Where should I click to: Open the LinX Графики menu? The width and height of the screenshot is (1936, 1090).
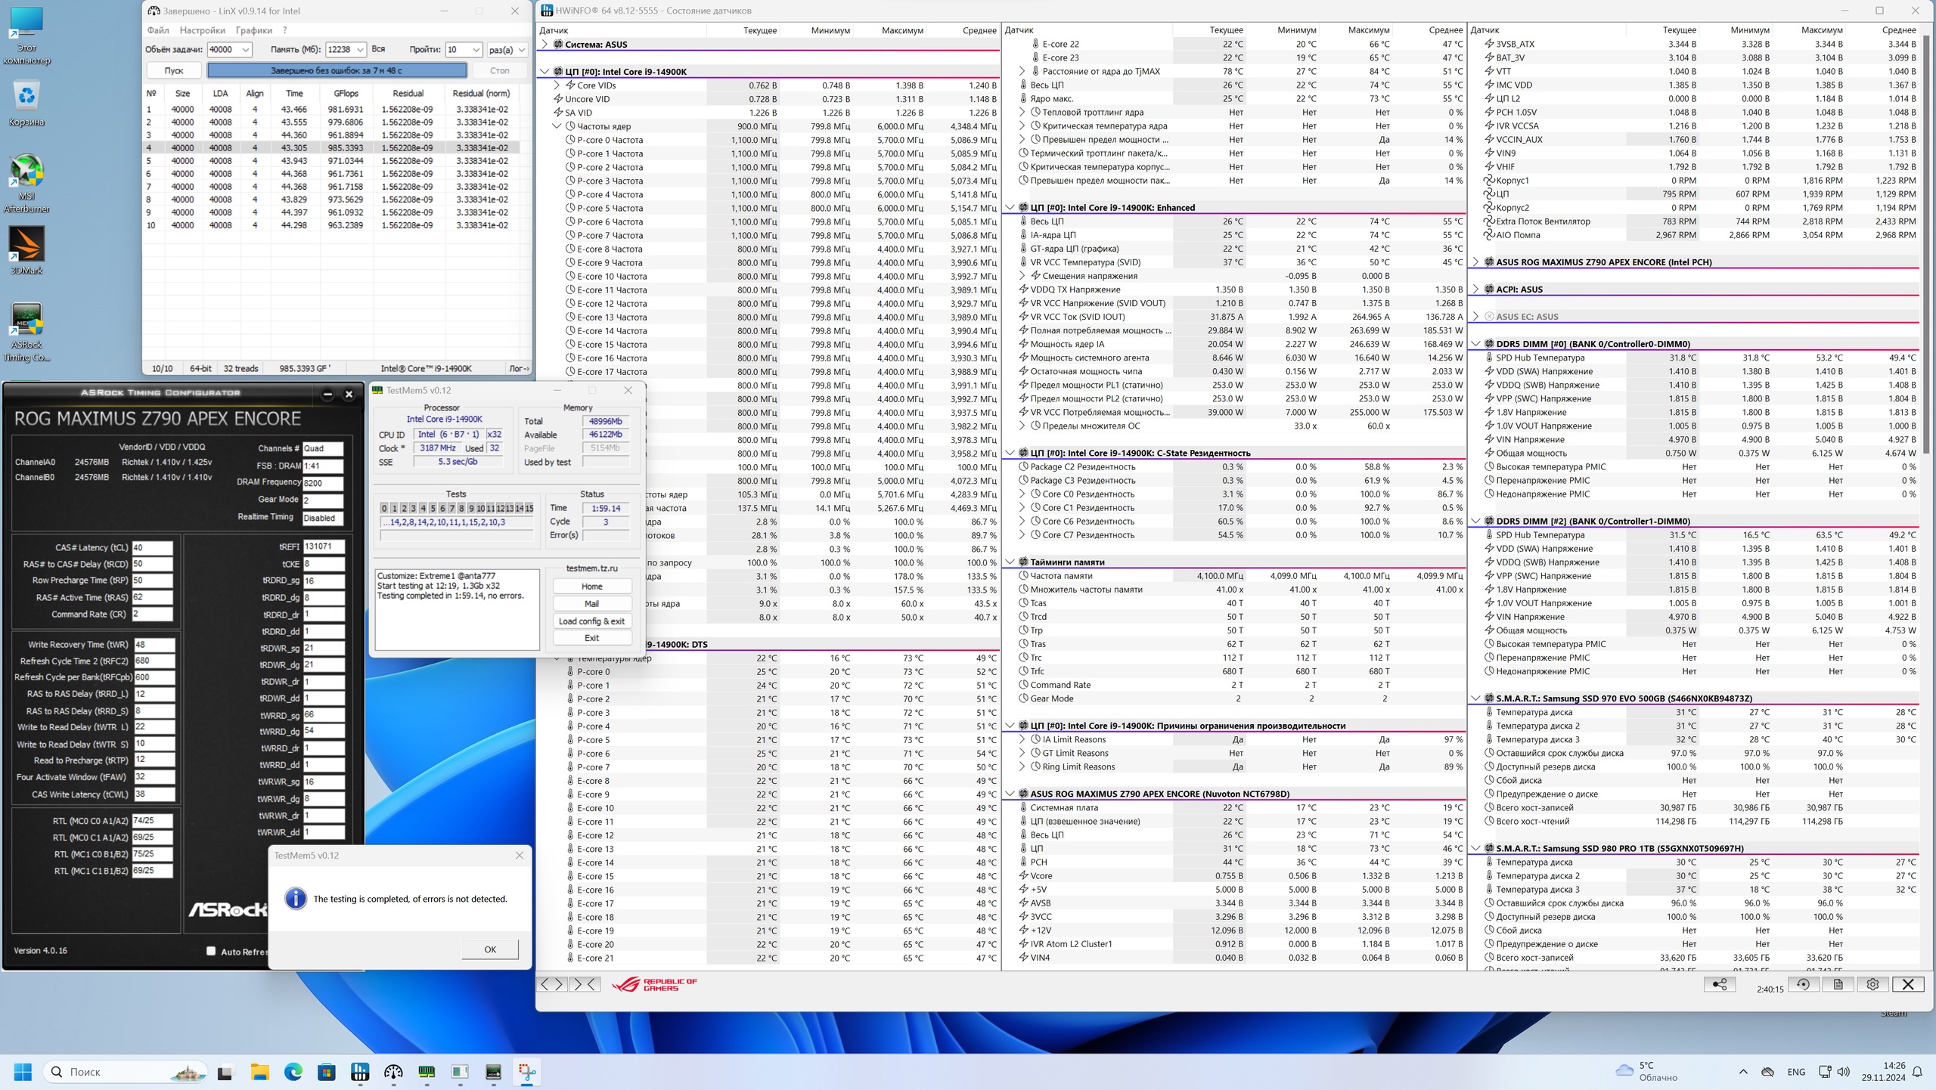coord(253,30)
